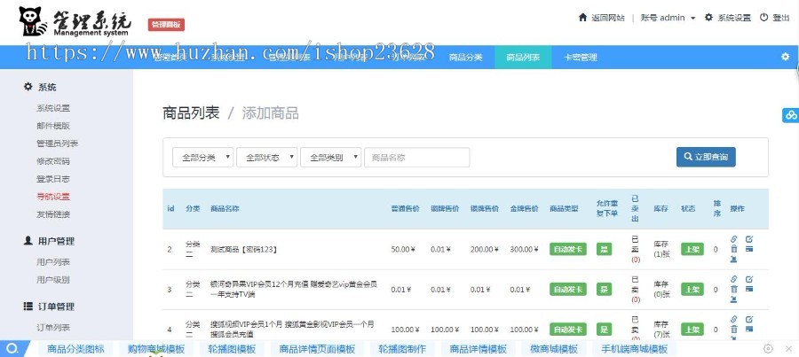The height and width of the screenshot is (357, 799).
Task: Open the 商品分类图标 bottom tab
Action: click(x=76, y=349)
